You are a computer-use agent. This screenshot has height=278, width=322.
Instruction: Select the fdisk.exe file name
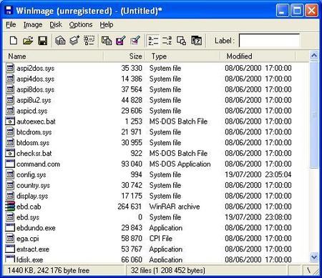[30, 259]
